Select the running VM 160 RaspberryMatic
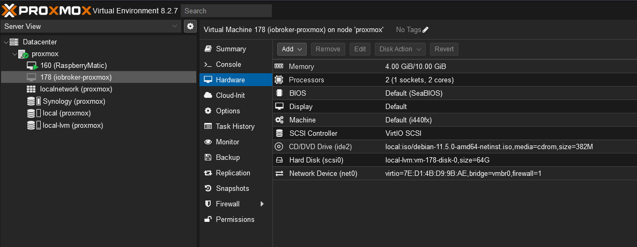 click(73, 66)
